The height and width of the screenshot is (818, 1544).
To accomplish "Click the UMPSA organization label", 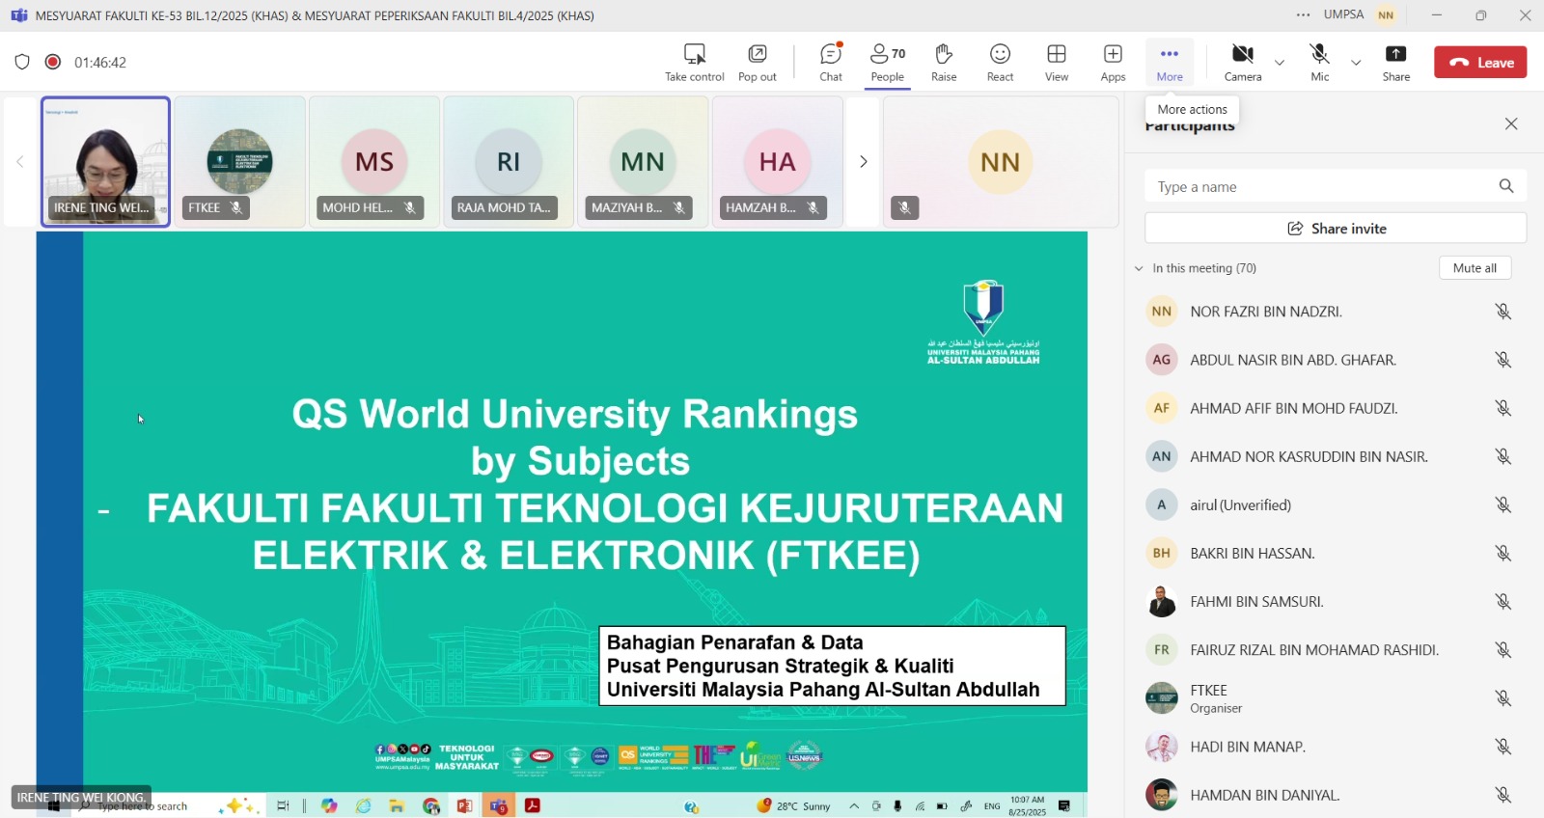I will 1343,14.
